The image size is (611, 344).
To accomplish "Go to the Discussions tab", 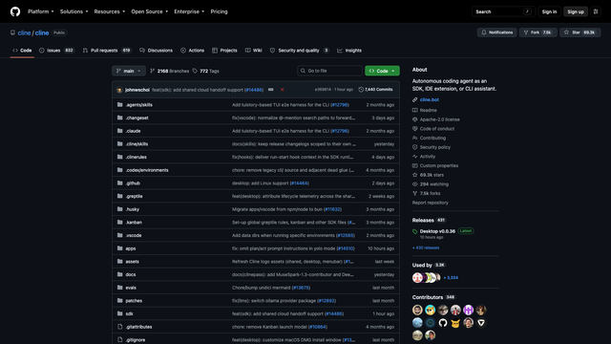I will coord(156,51).
